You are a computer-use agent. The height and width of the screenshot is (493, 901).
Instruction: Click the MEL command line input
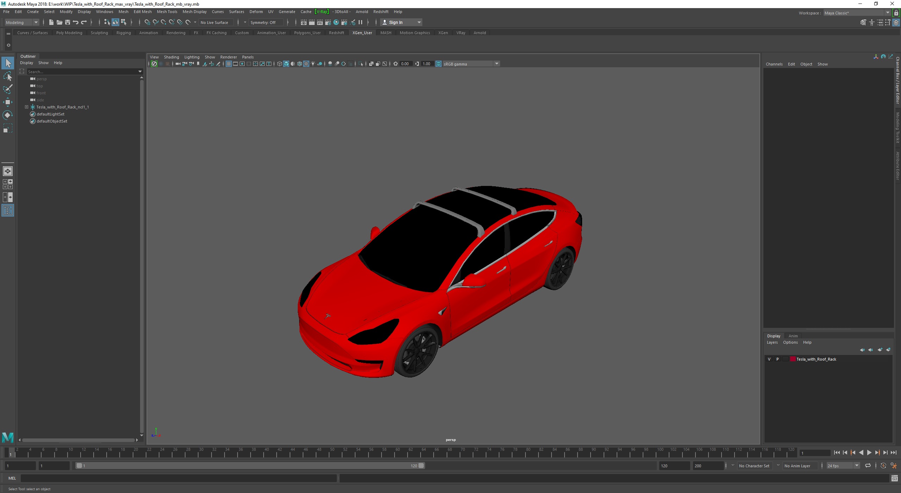(178, 478)
